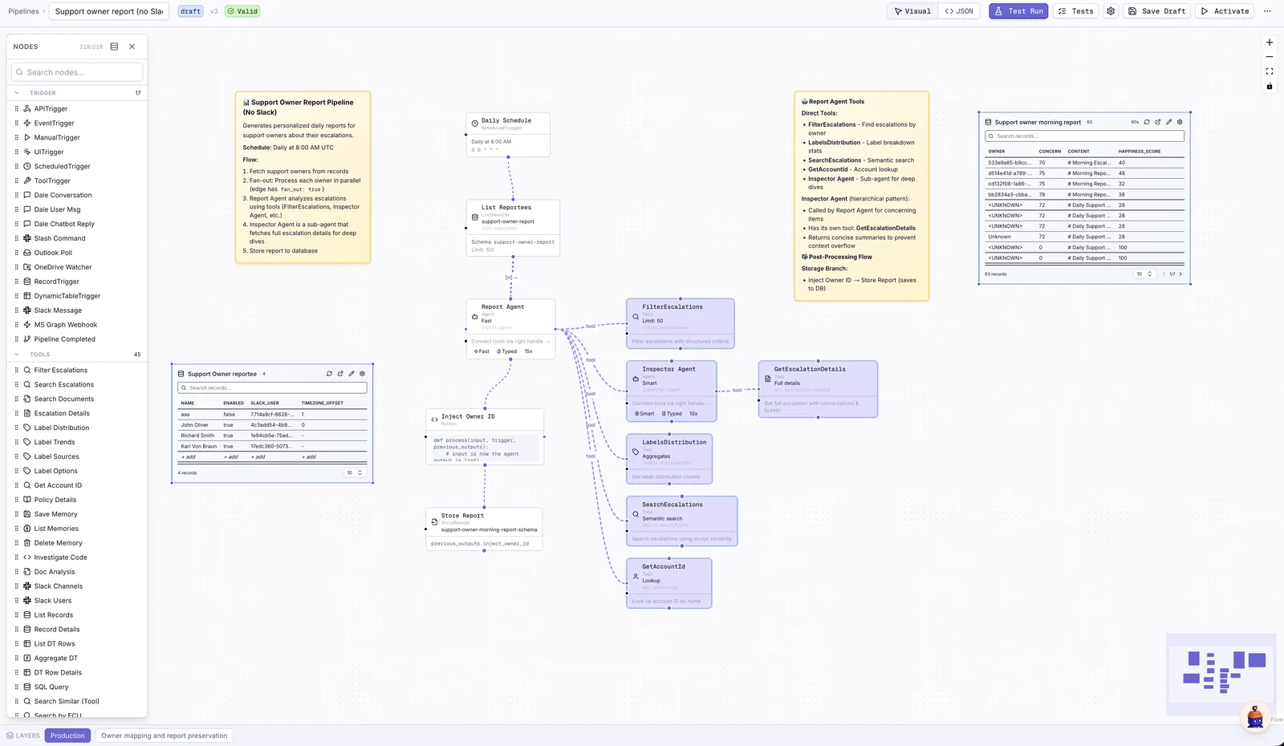1284x746 pixels.
Task: Refresh the Support owner morning report table
Action: [1147, 122]
